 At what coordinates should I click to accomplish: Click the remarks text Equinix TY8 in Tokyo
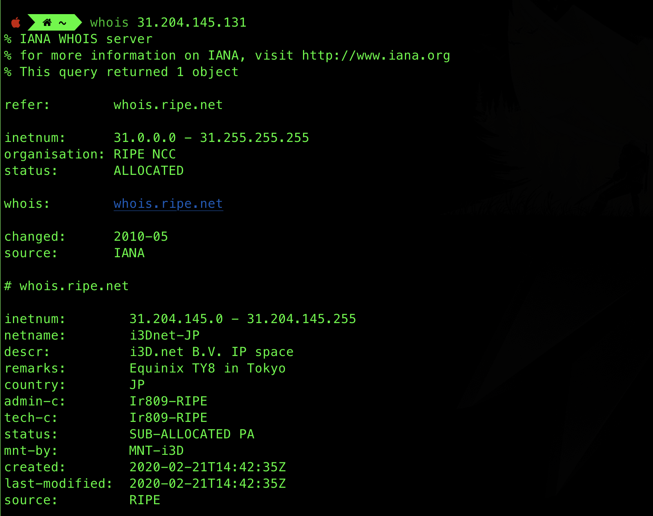(207, 369)
